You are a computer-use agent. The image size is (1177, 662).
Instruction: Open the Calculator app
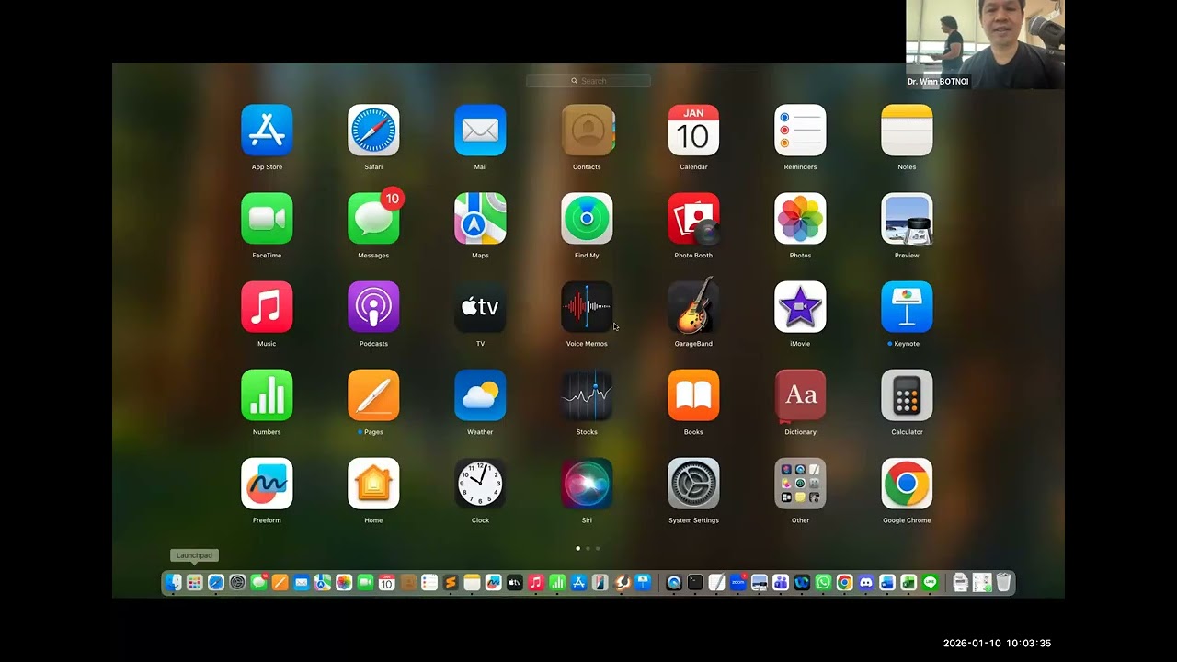point(907,394)
